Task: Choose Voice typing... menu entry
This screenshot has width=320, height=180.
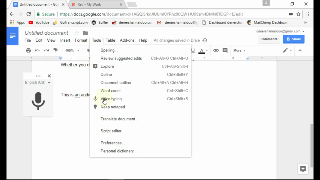Action: tap(140, 99)
